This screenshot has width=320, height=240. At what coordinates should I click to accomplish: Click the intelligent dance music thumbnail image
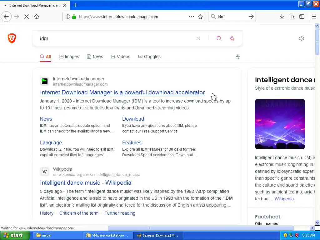(280, 124)
